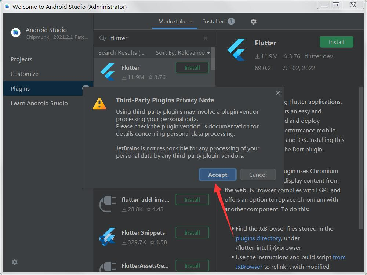Click the plugin details vertical scrollbar
Image resolution: width=367 pixels, height=275 pixels.
tap(361, 157)
